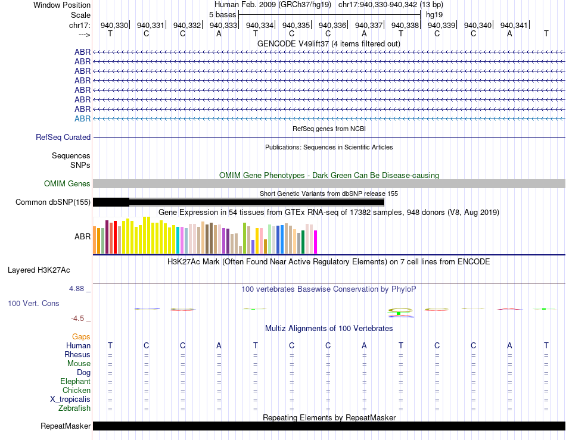The height and width of the screenshot is (440, 566).
Task: Select the black RepeatMasker item bar
Action: [329, 426]
